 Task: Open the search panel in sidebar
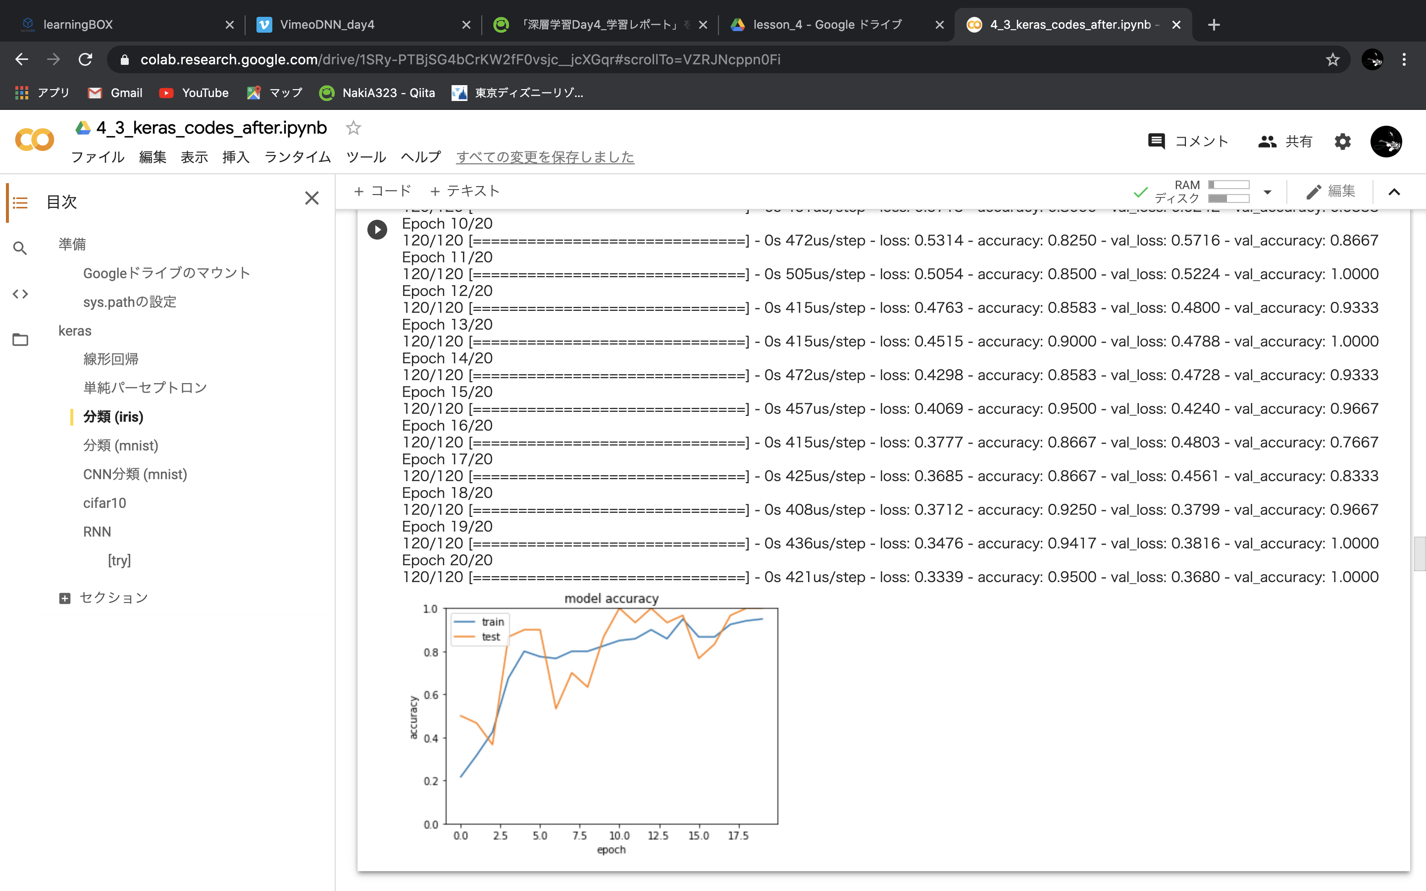[x=20, y=248]
